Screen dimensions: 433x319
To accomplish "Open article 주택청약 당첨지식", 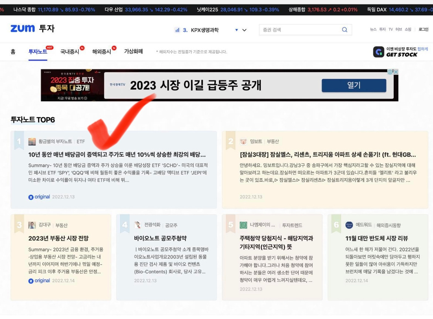I will tap(276, 242).
